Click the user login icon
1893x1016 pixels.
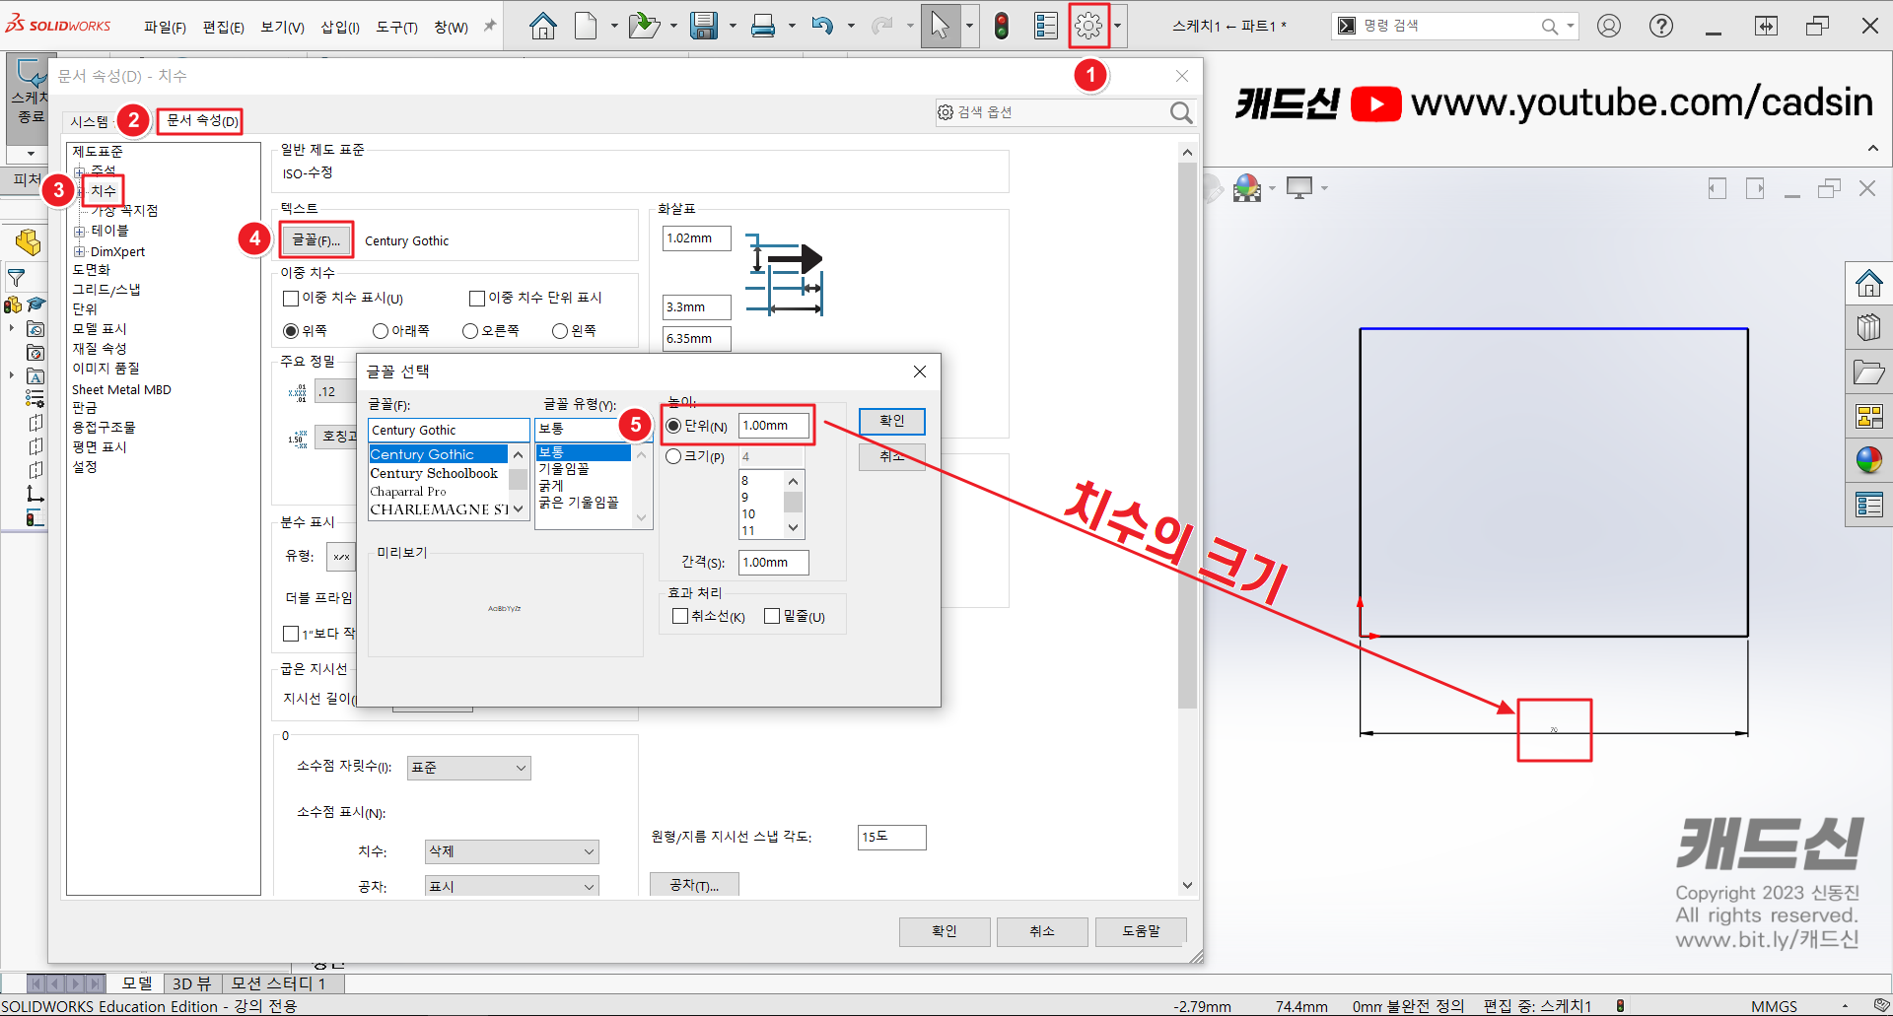coord(1609,26)
